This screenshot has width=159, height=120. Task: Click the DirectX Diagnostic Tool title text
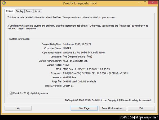pos(79,3)
